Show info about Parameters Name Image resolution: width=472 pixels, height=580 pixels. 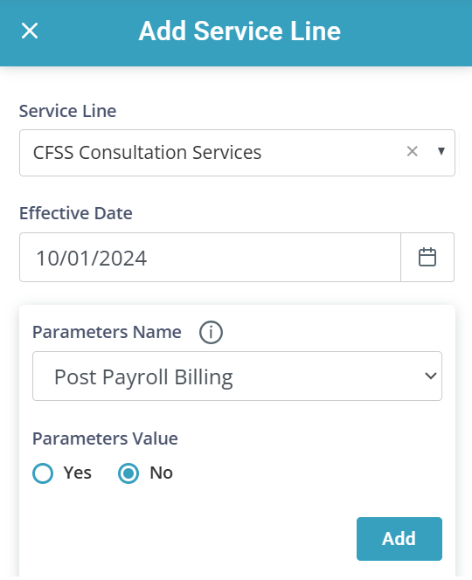pos(211,332)
